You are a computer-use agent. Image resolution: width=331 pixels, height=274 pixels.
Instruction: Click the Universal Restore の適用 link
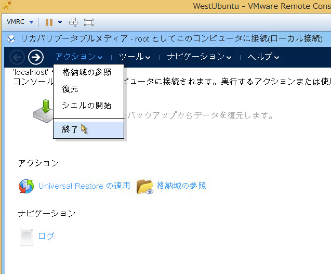click(x=84, y=186)
